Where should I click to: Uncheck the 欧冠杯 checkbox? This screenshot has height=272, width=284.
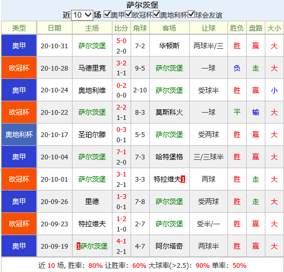coord(129,14)
